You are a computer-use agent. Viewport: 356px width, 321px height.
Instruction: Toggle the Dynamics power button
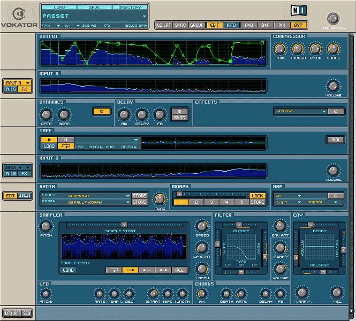(x=102, y=111)
